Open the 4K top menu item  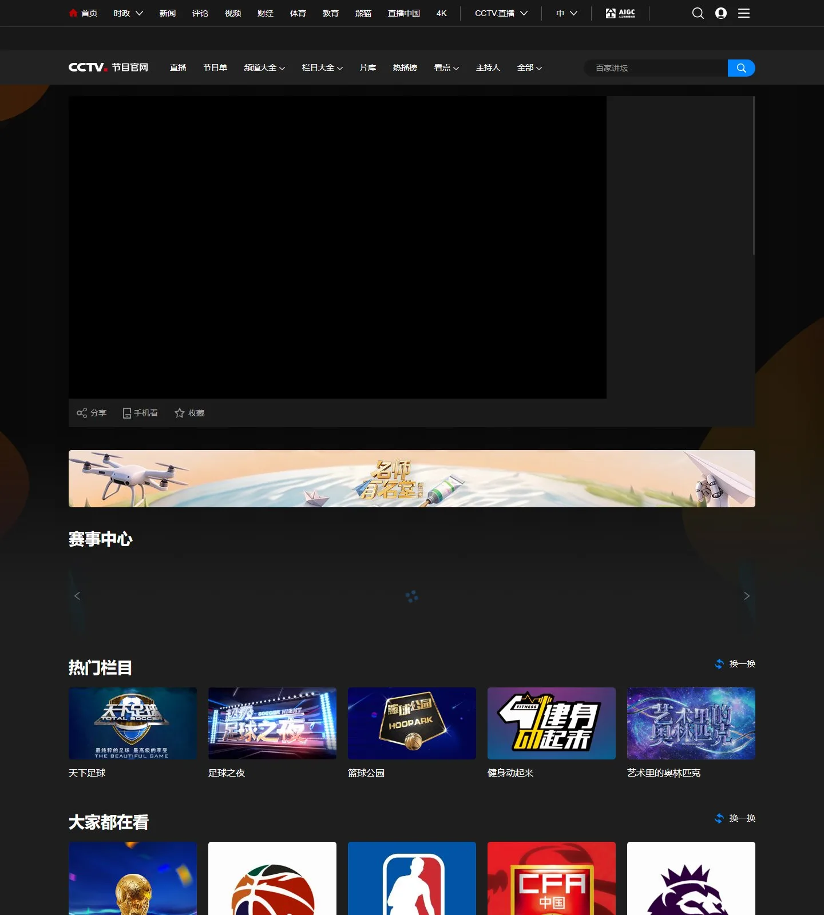pos(441,13)
